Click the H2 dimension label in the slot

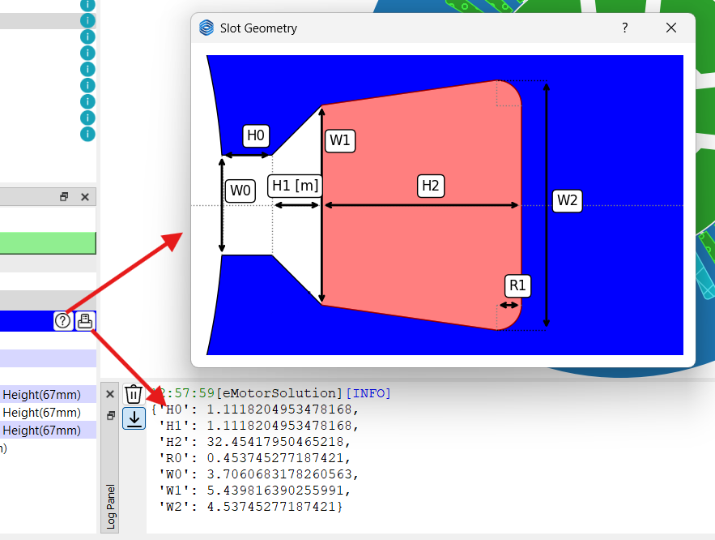pos(430,186)
